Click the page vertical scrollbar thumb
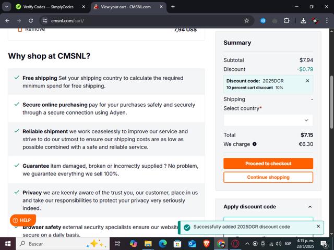The width and height of the screenshot is (334, 250). click(x=331, y=102)
